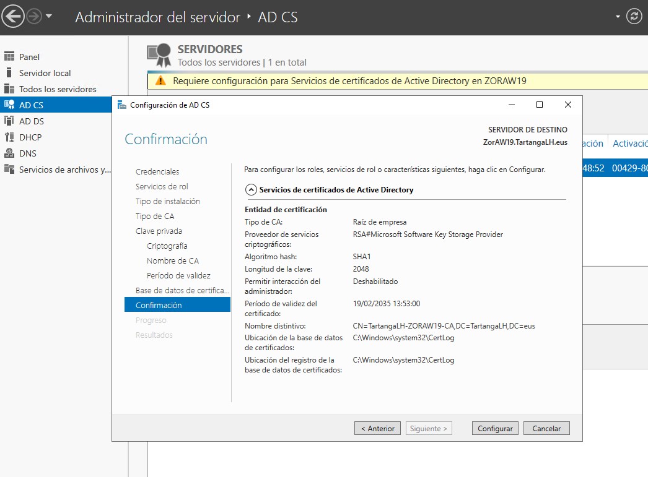
Task: Click the yellow warning triangle icon
Action: pos(160,81)
